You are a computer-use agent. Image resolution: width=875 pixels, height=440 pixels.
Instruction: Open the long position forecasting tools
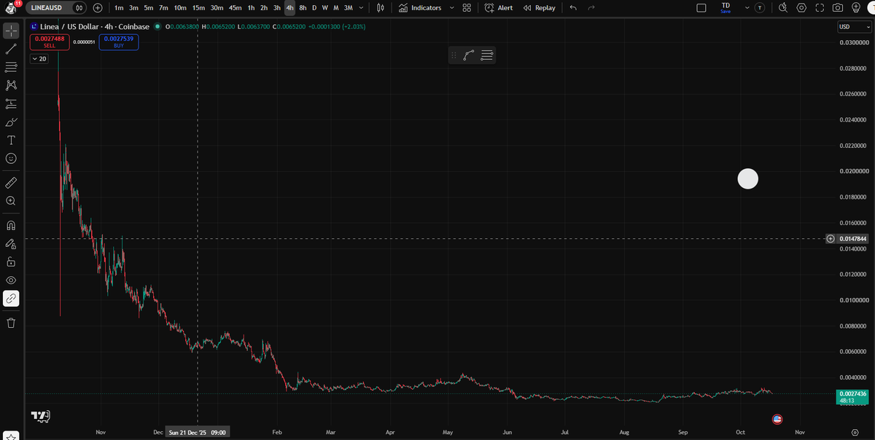pyautogui.click(x=11, y=103)
